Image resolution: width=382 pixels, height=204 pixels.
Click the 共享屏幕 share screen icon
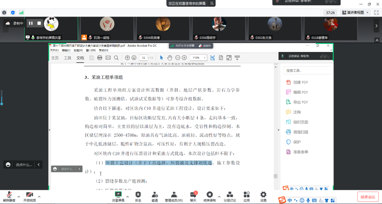pos(118,196)
